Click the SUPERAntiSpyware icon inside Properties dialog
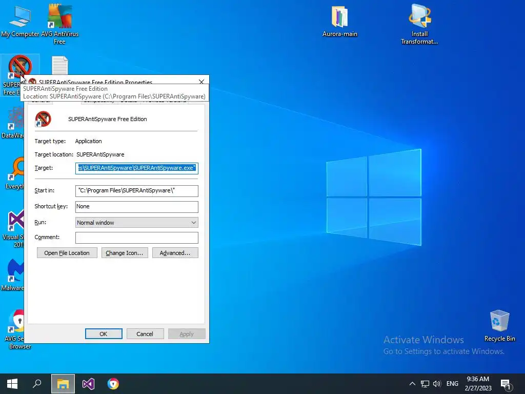 [x=43, y=119]
